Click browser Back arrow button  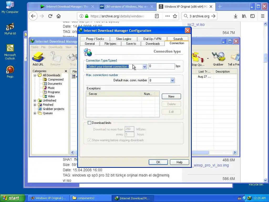point(33,16)
